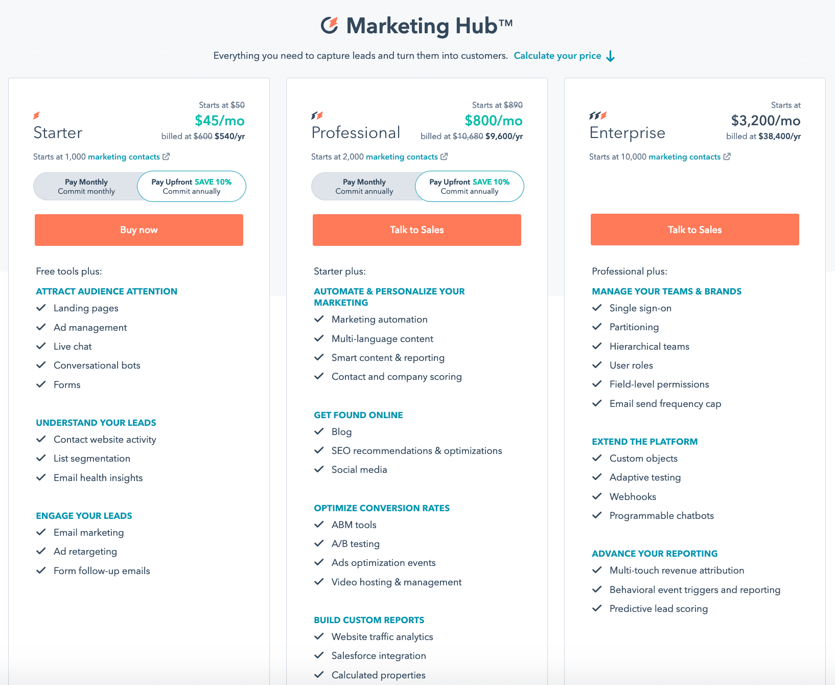Click ATTRACT AUDIENCE ATTENTION heading
The image size is (835, 685).
107,291
